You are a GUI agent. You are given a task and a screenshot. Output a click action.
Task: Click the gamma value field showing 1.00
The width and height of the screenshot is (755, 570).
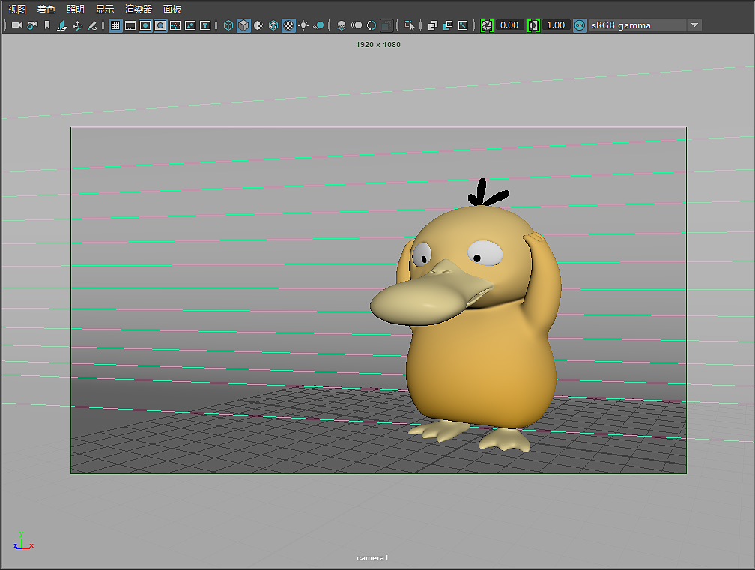click(x=556, y=25)
